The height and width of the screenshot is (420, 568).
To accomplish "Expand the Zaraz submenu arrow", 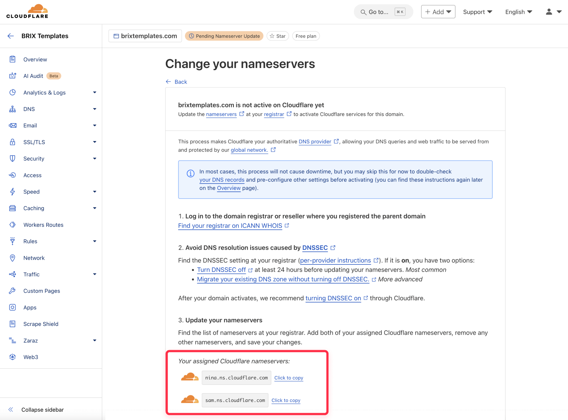I will coord(94,341).
